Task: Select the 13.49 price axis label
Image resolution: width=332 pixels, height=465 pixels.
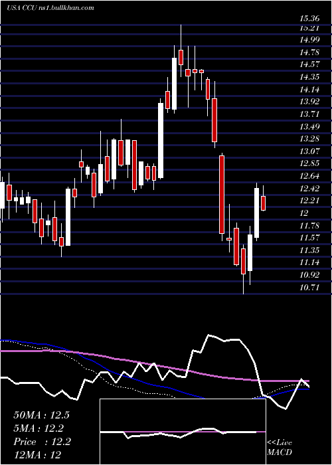Action: [309, 127]
